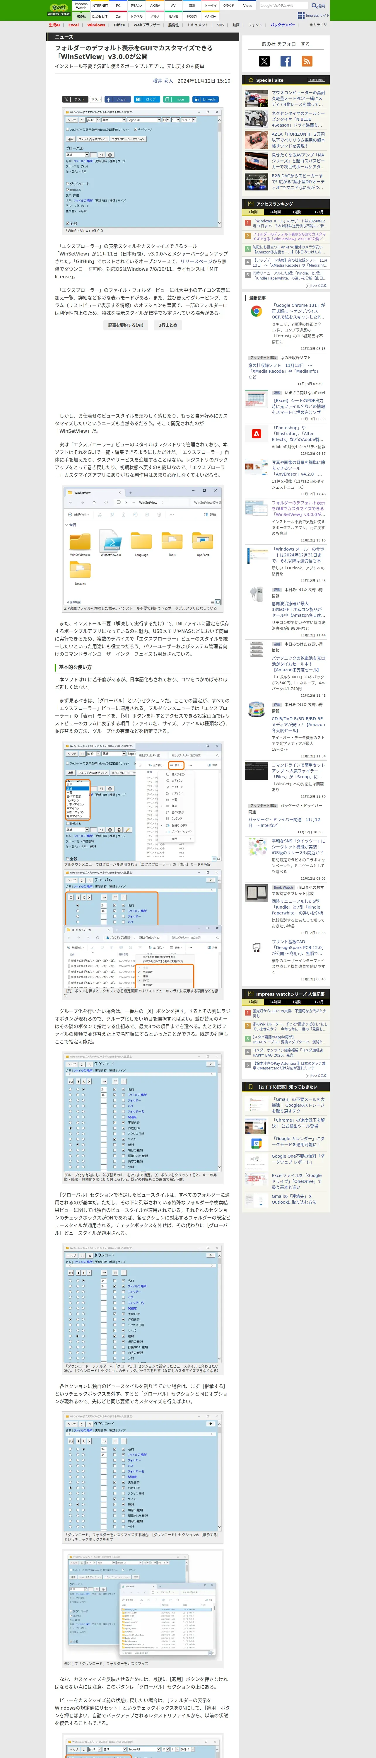Share the article to note

(x=175, y=99)
